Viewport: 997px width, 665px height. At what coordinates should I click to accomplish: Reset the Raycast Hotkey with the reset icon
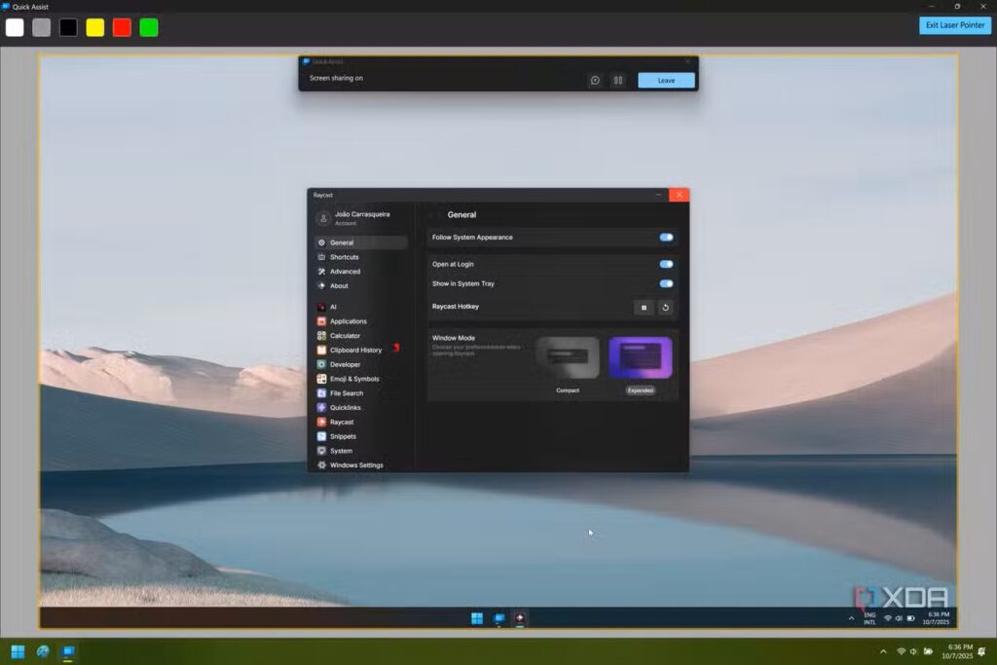[665, 308]
